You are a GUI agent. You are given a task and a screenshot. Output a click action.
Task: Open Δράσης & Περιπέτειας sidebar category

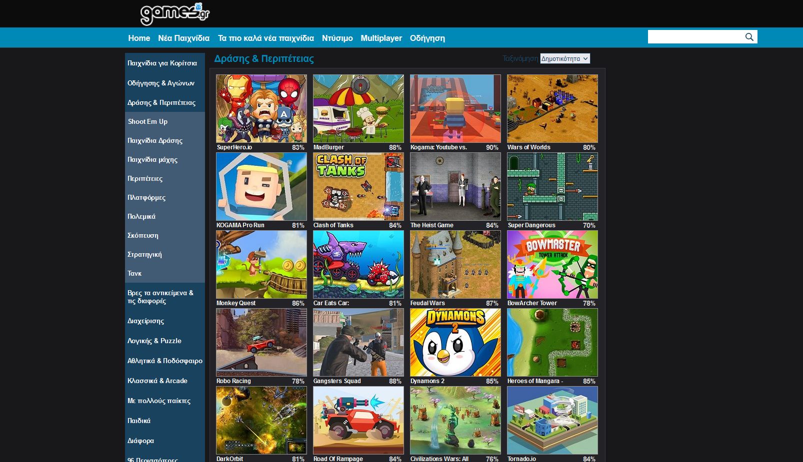[x=165, y=102]
